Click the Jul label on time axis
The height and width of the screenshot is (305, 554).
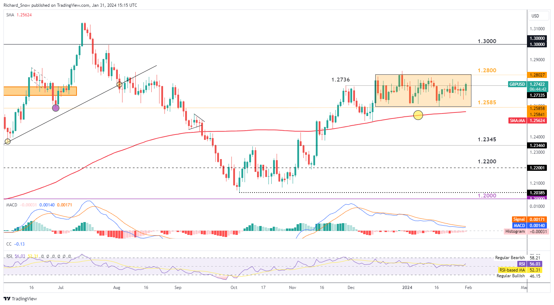[x=61, y=287]
